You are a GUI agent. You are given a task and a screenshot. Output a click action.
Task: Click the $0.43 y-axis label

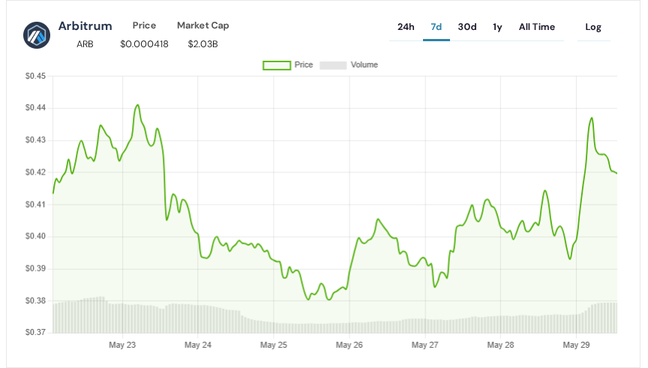click(35, 140)
